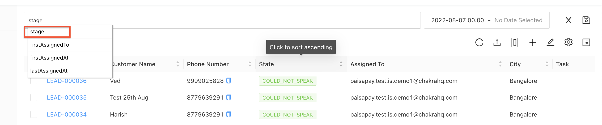Open the LEAD-000035 link
Image resolution: width=602 pixels, height=125 pixels.
pyautogui.click(x=67, y=97)
